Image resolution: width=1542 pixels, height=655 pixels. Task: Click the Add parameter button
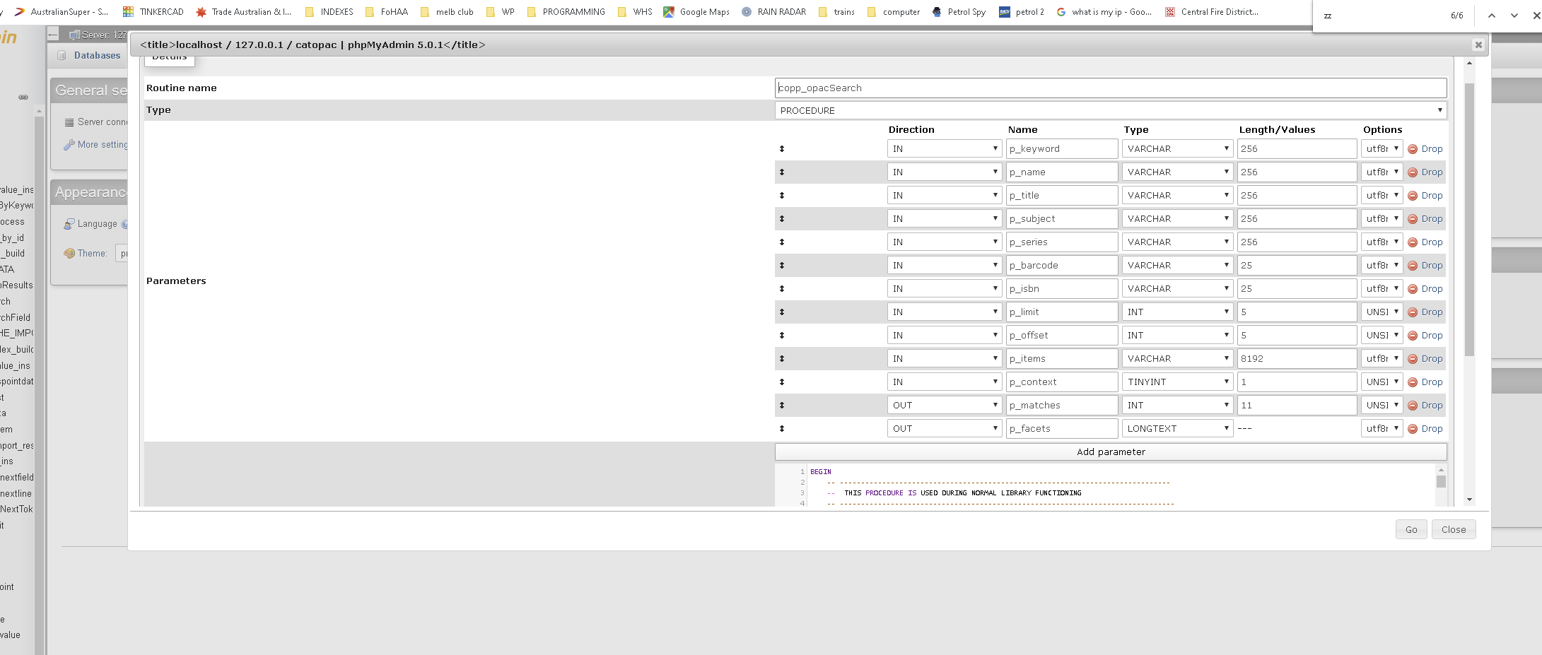(x=1110, y=452)
